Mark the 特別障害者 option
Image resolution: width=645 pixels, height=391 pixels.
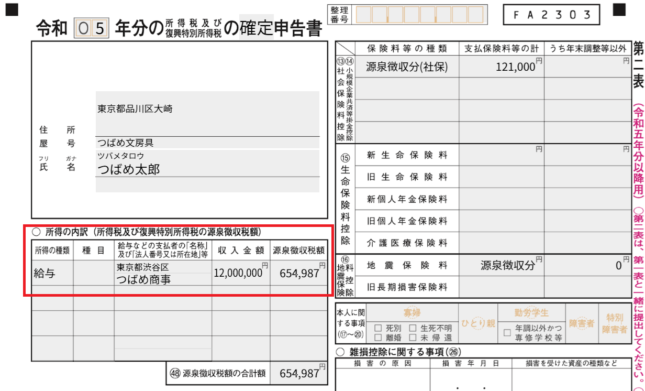(x=615, y=323)
